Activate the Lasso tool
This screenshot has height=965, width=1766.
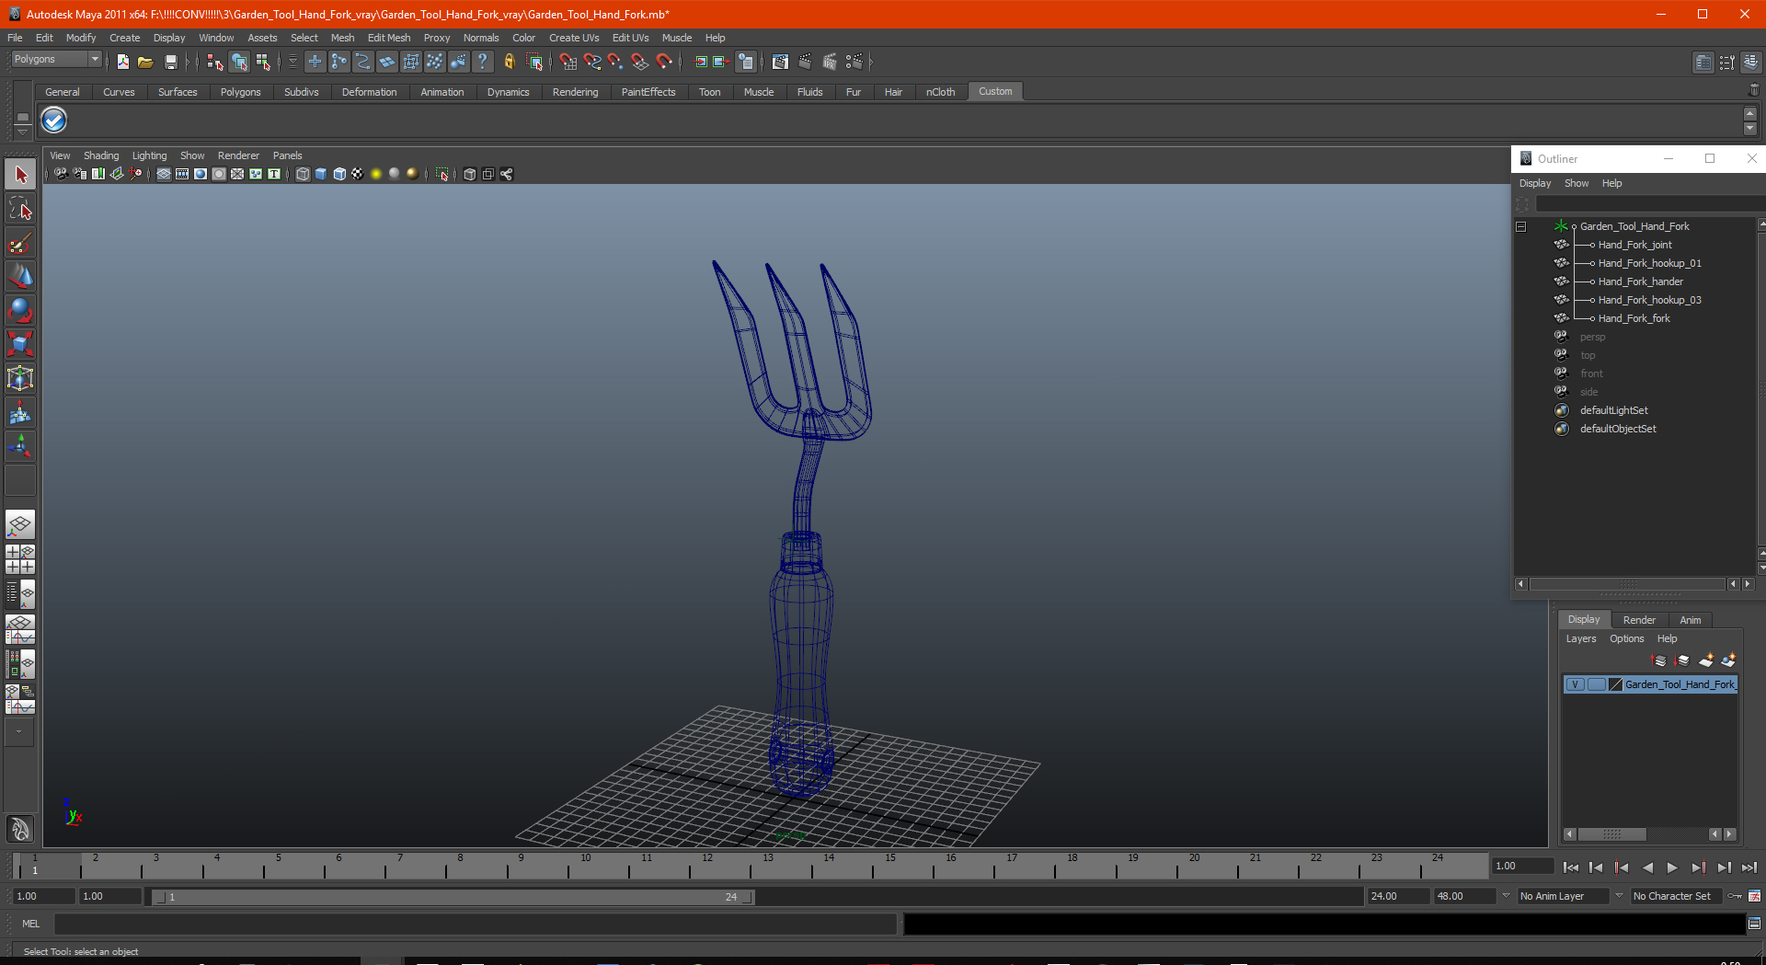20,209
